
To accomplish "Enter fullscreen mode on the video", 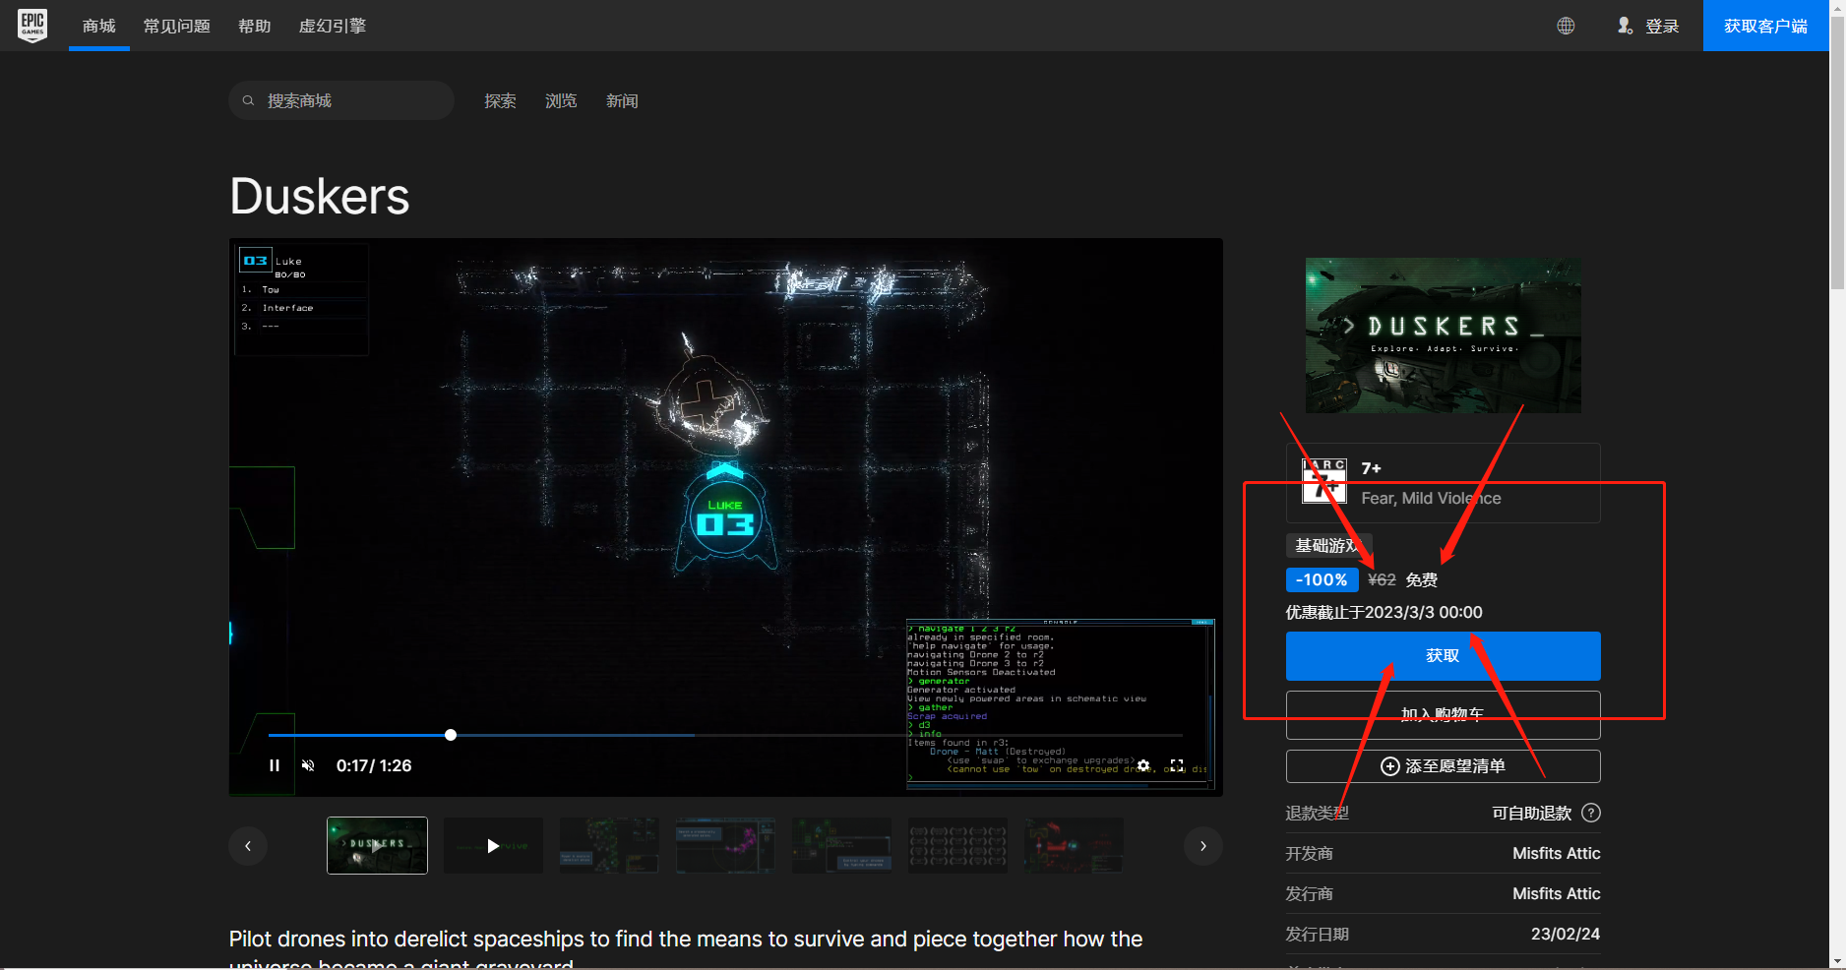I will coord(1178,765).
